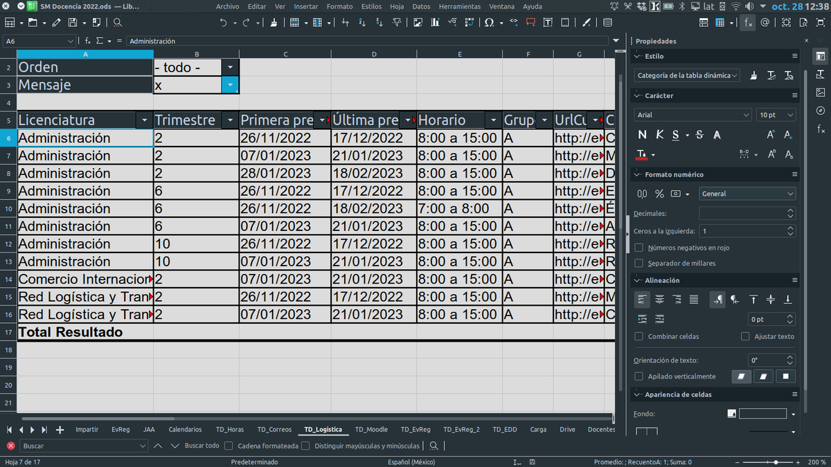Click the Undo arrow in the toolbar
The image size is (831, 467).
223,22
